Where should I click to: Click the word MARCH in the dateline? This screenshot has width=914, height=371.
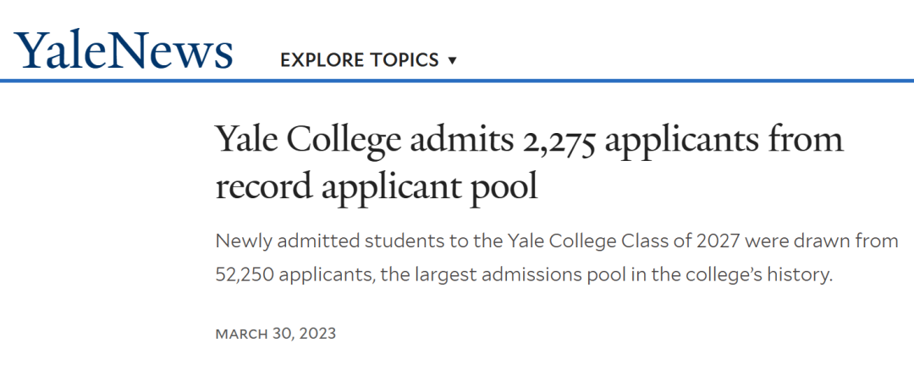click(240, 334)
